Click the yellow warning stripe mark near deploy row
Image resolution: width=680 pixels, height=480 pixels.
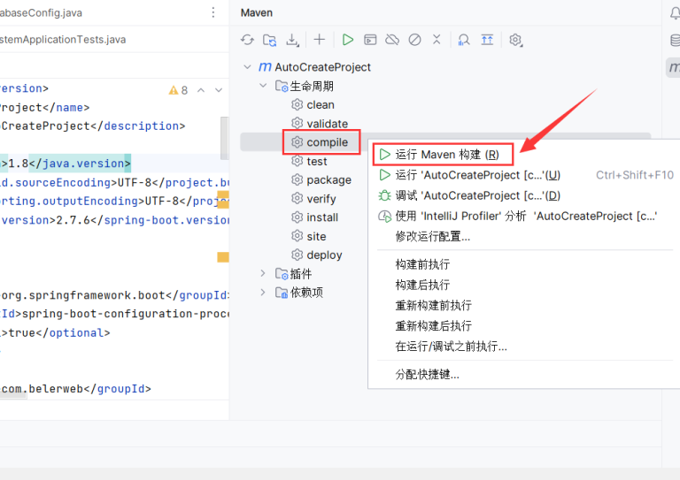223,257
